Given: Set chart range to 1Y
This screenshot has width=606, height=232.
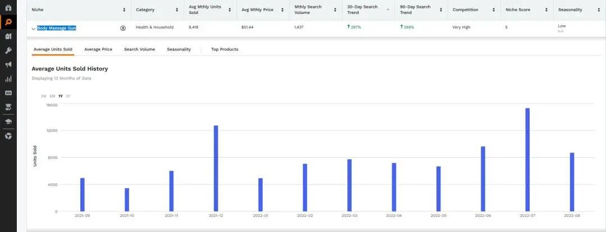Looking at the screenshot, I should pos(61,96).
